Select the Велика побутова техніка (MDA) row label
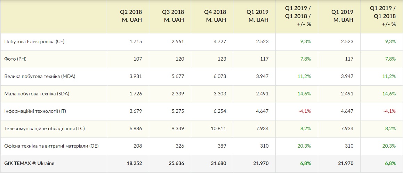This screenshot has height=173, width=403. point(40,76)
